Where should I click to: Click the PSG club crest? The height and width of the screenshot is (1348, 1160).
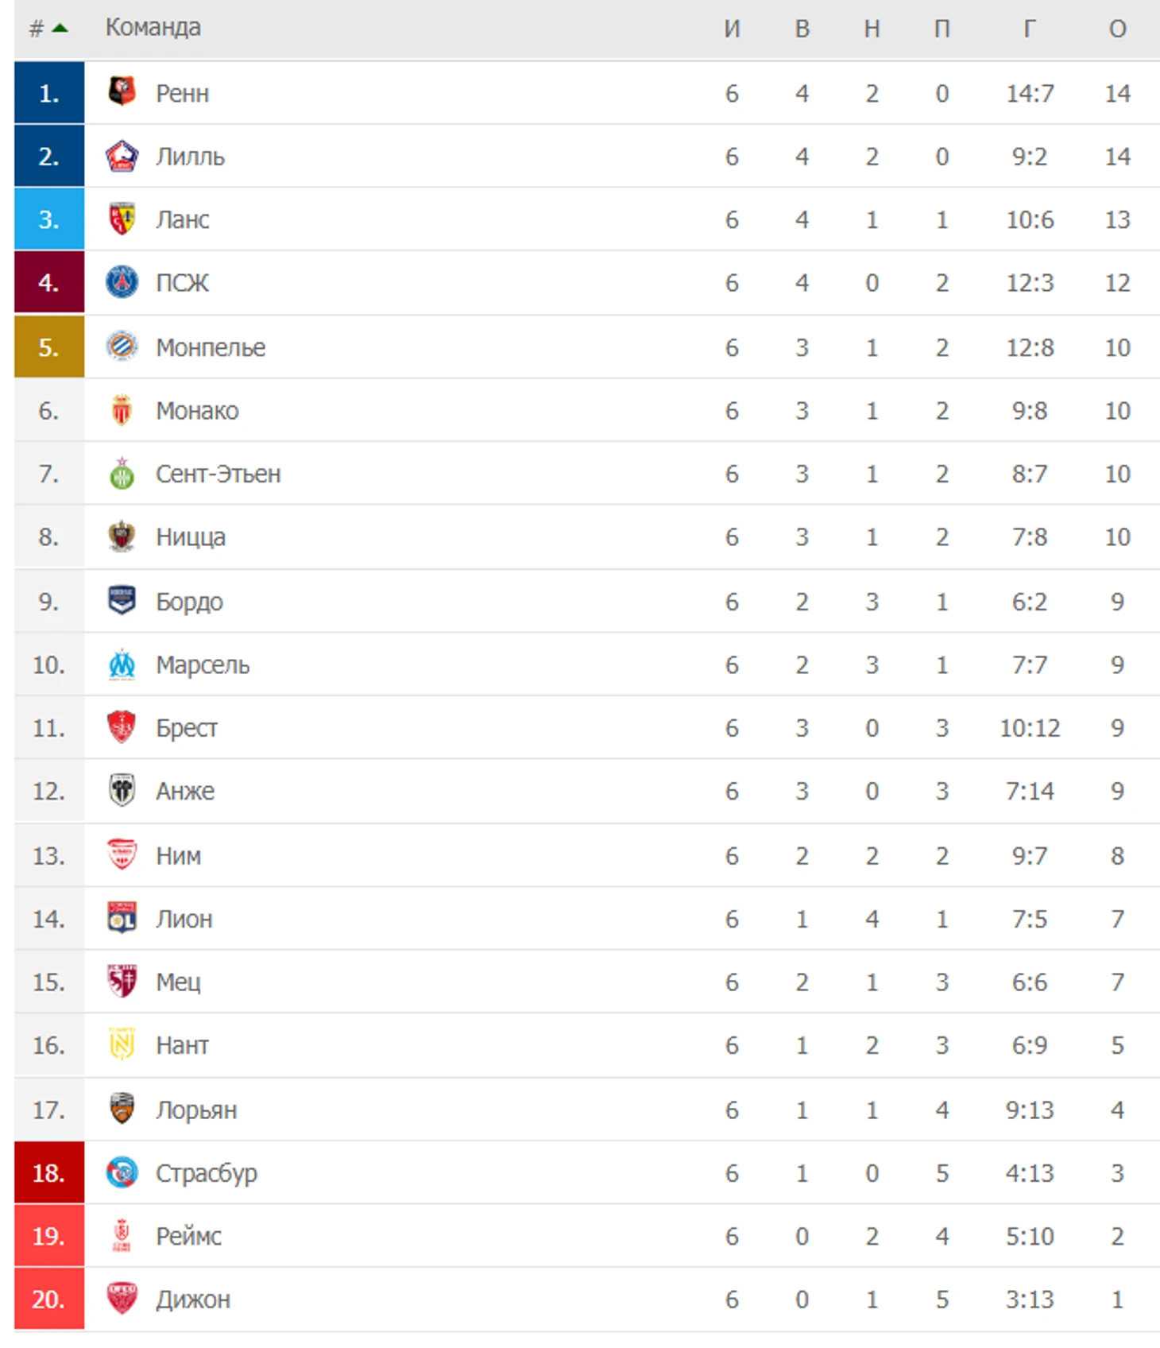click(122, 282)
